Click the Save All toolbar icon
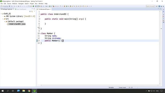165x93 pixels. [7, 6]
